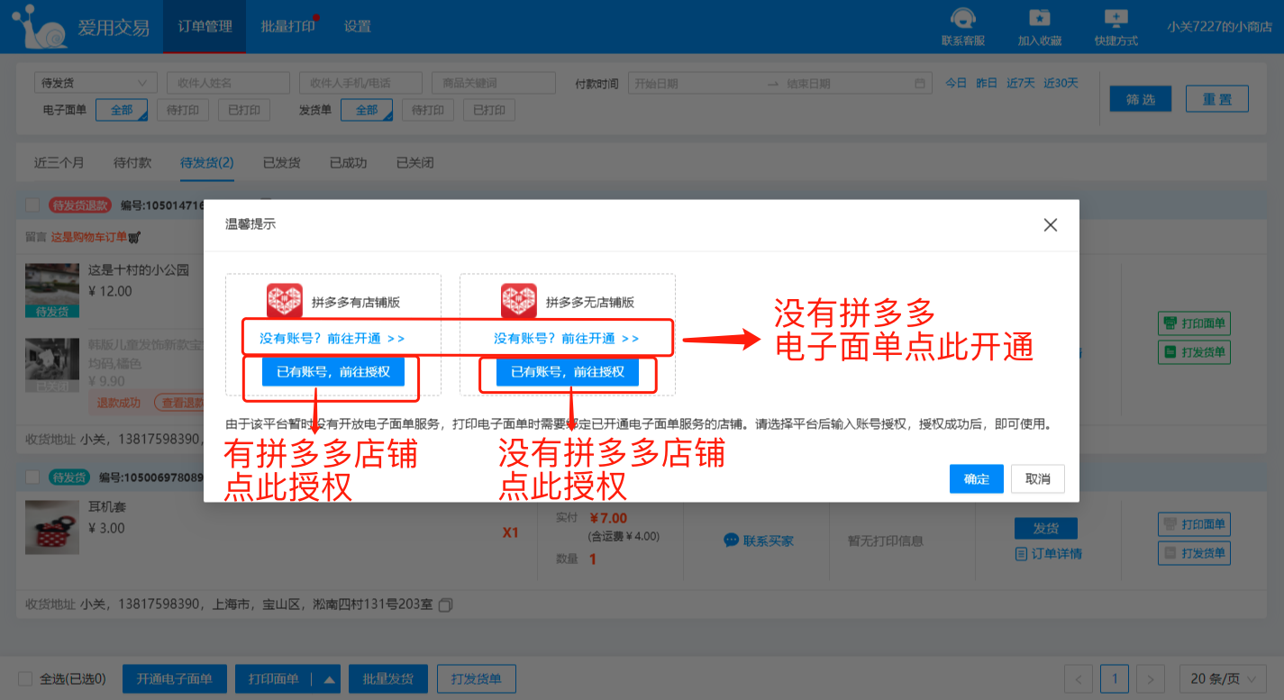Click the 拼多多有店铺版 logo icon
Viewport: 1284px width, 700px height.
285,302
